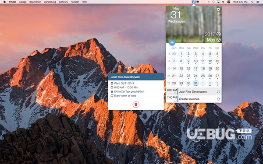This screenshot has height=164, width=263.
Task: Select May 10 in the calendar
Action: coord(195,61)
